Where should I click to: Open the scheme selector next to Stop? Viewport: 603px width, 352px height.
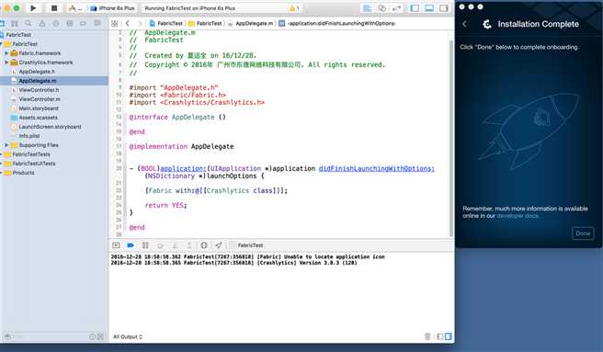click(74, 8)
